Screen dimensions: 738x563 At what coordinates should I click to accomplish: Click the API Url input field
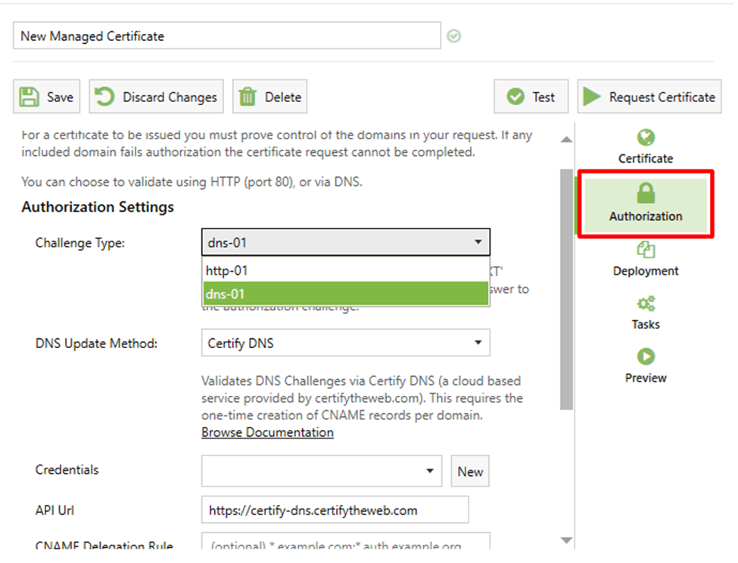[335, 510]
